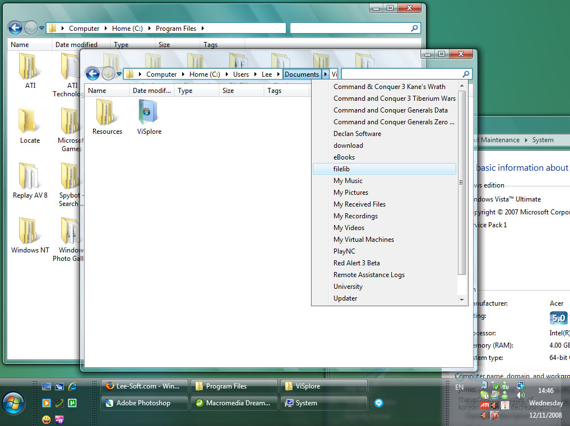Image resolution: width=570 pixels, height=426 pixels.
Task: Click scroll down arrow in Documents dropdown
Action: (x=462, y=299)
